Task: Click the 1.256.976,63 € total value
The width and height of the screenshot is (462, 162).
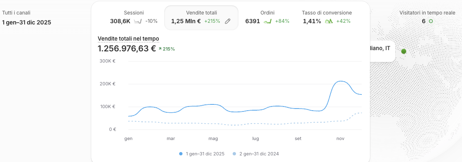Action: pyautogui.click(x=126, y=48)
